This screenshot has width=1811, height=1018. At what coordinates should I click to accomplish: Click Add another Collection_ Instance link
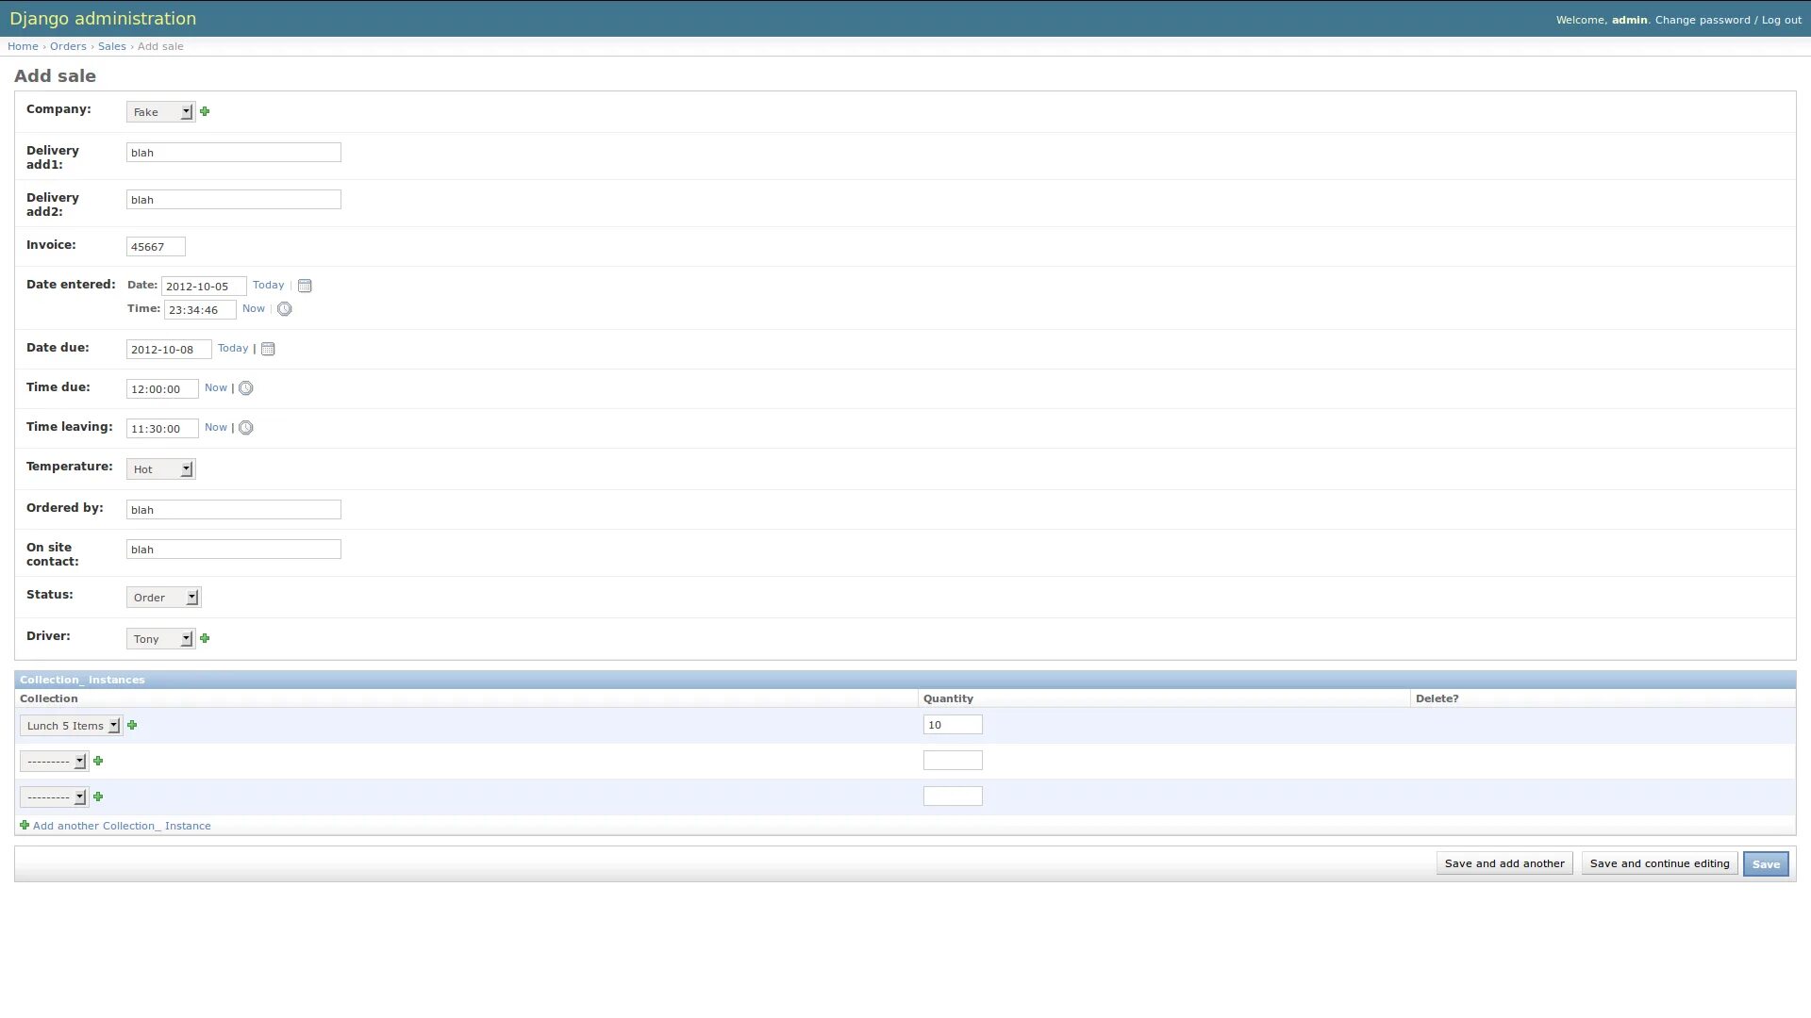click(122, 826)
